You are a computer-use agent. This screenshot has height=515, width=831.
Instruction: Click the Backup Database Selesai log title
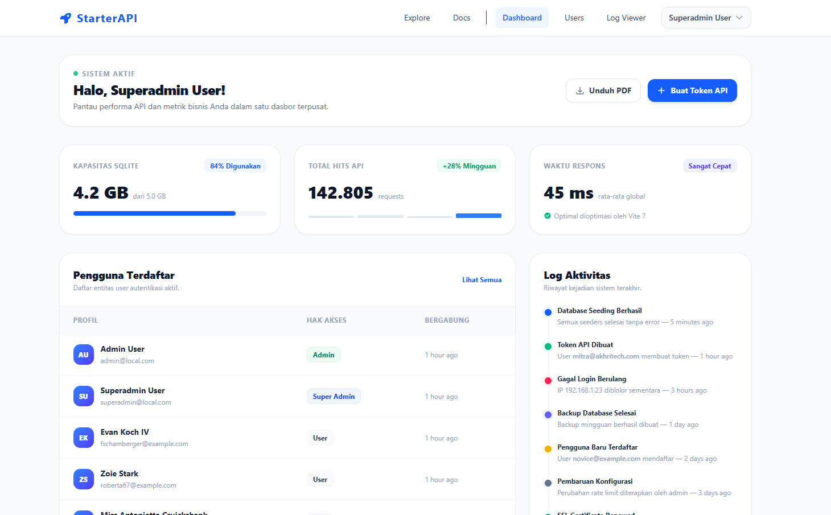596,413
